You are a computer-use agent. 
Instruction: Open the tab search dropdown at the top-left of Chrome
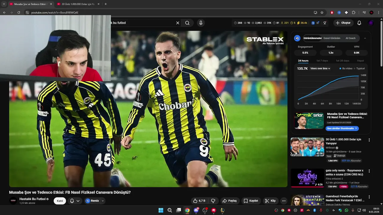click(x=4, y=4)
